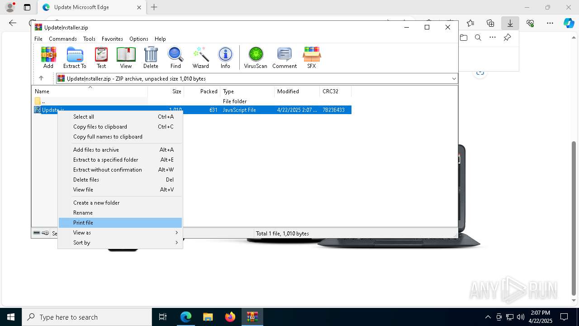The height and width of the screenshot is (326, 579).
Task: Choose Copy files to clipboard
Action: coord(120,126)
